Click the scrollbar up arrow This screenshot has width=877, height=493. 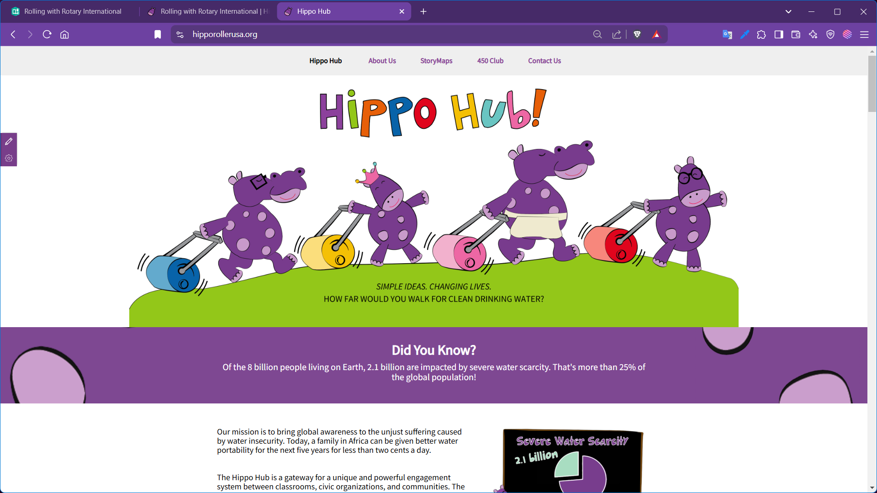tap(872, 51)
